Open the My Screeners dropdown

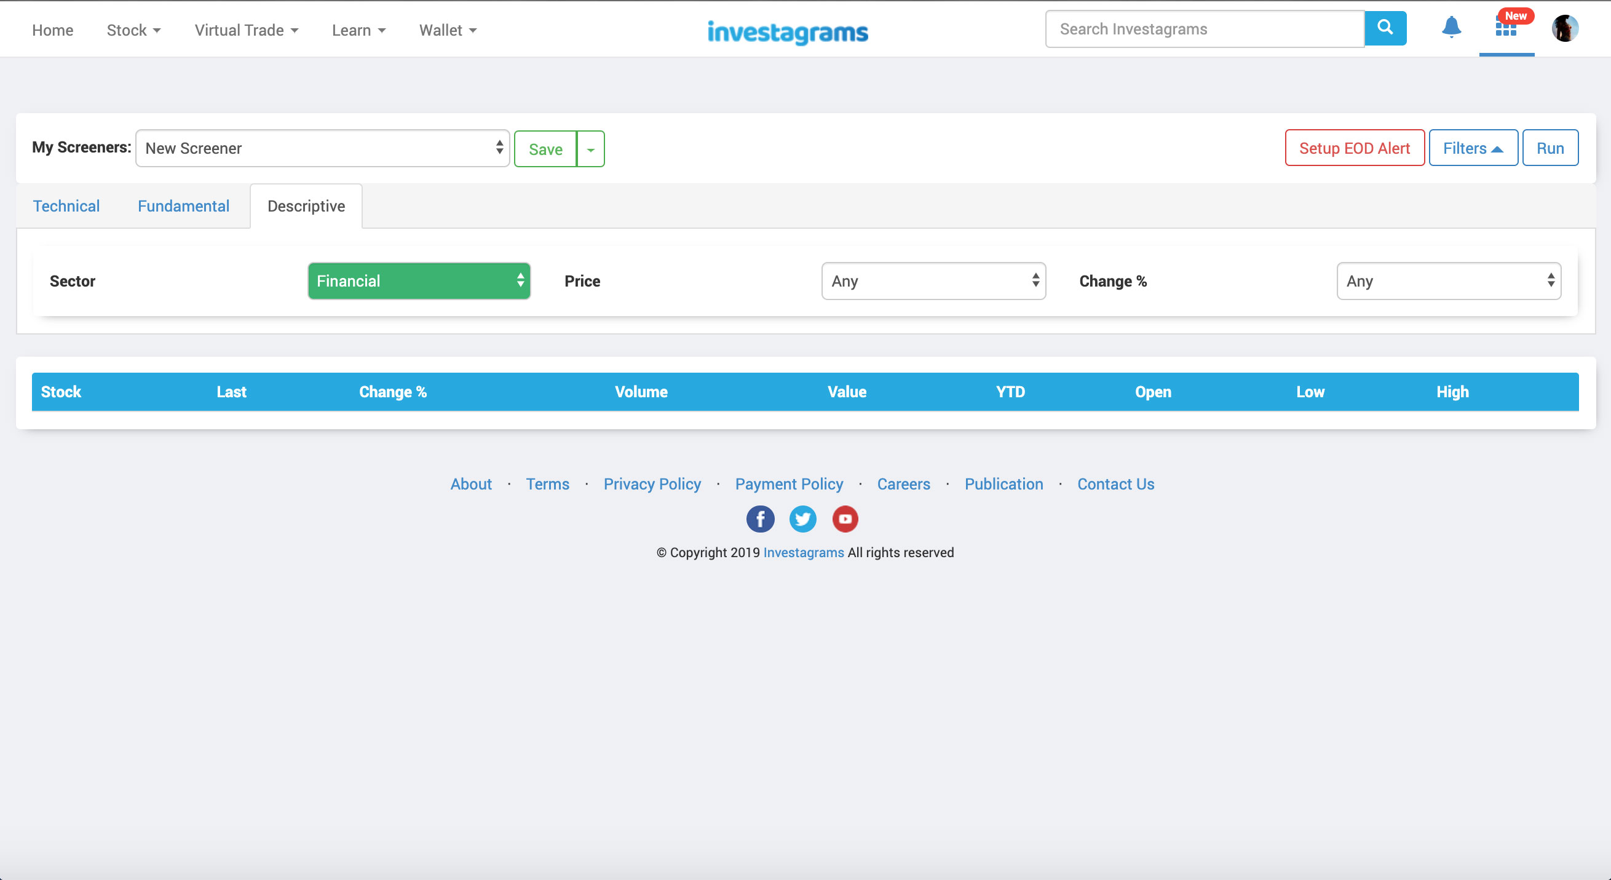[323, 148]
